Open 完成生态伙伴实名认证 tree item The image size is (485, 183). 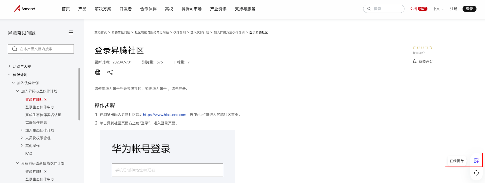tap(43, 115)
